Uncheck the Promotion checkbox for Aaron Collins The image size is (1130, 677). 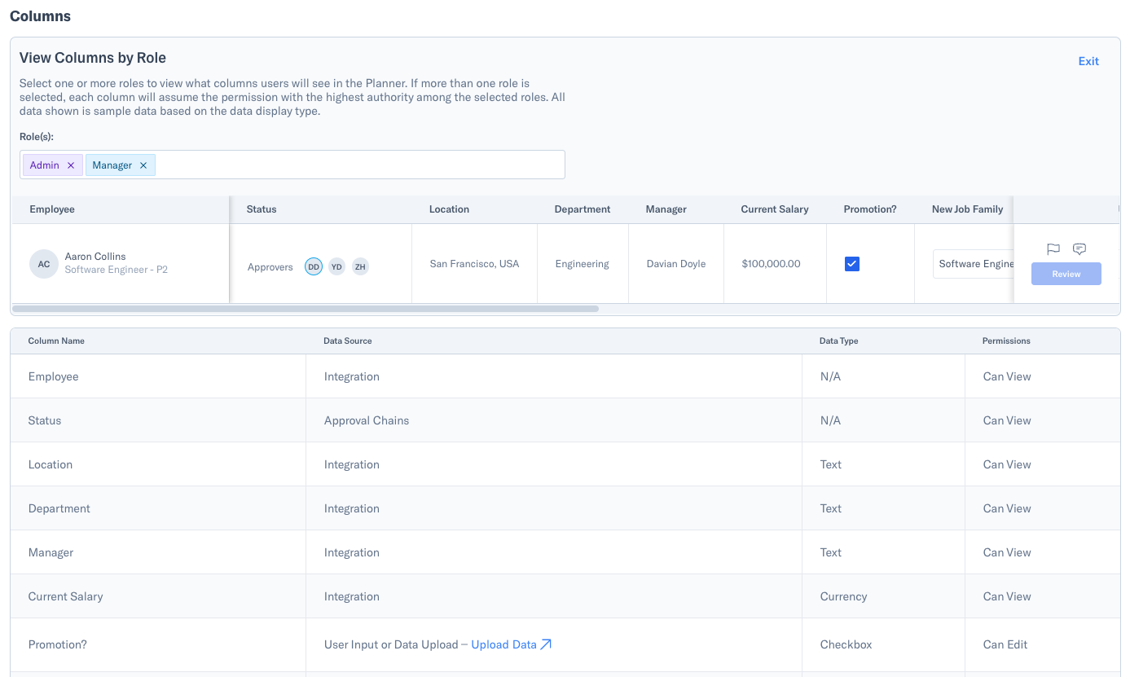coord(851,264)
